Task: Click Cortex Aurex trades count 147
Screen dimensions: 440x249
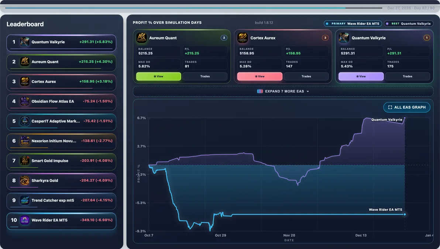Action: (289, 66)
